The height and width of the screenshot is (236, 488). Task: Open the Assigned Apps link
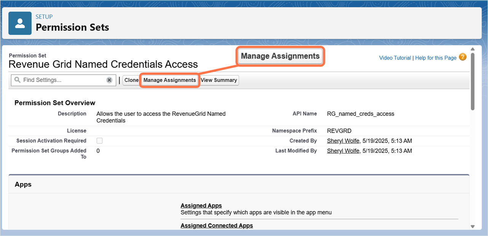[201, 205]
